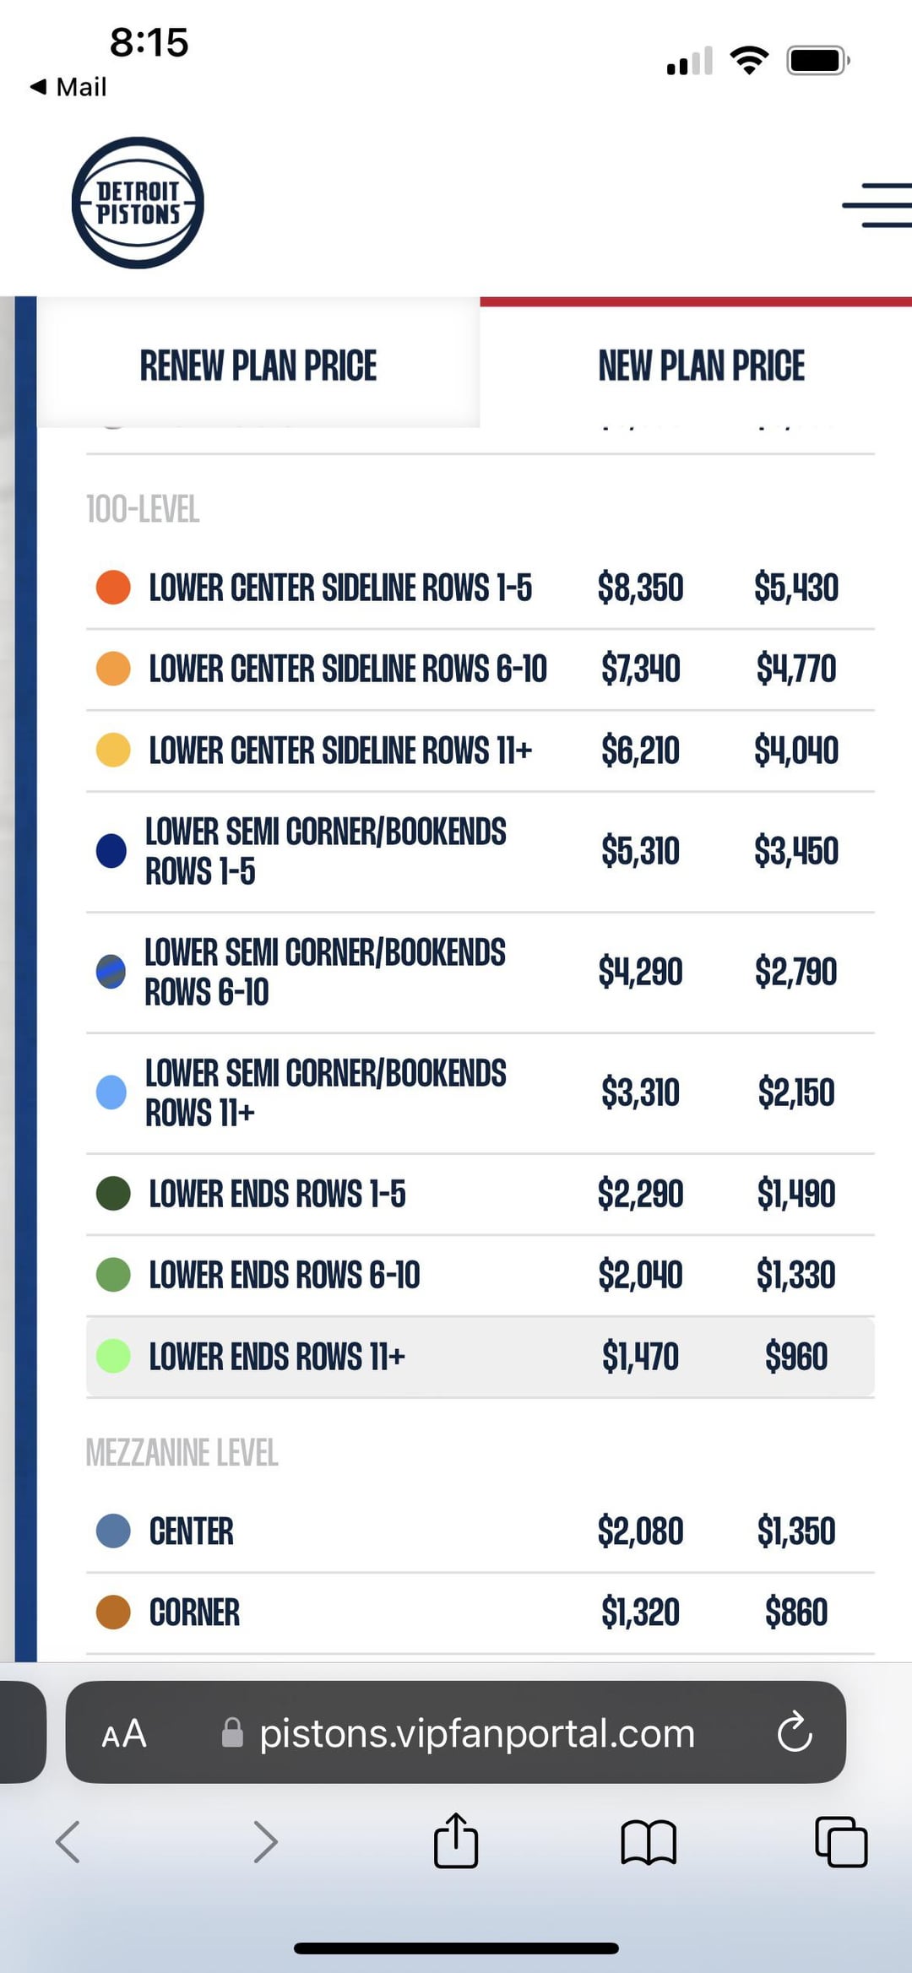Tap the Safari share icon
This screenshot has height=1973, width=912.
pos(456,1841)
